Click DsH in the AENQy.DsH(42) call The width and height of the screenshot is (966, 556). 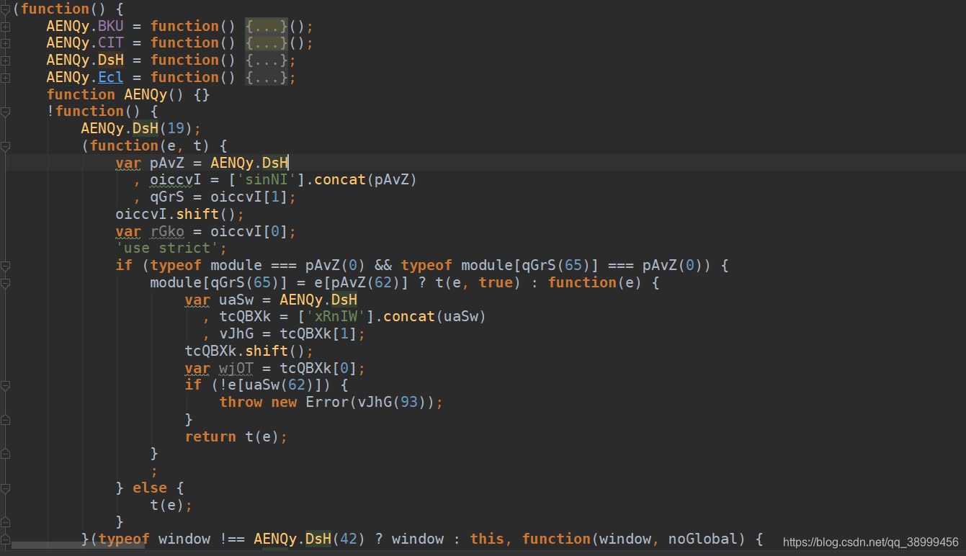coord(318,539)
